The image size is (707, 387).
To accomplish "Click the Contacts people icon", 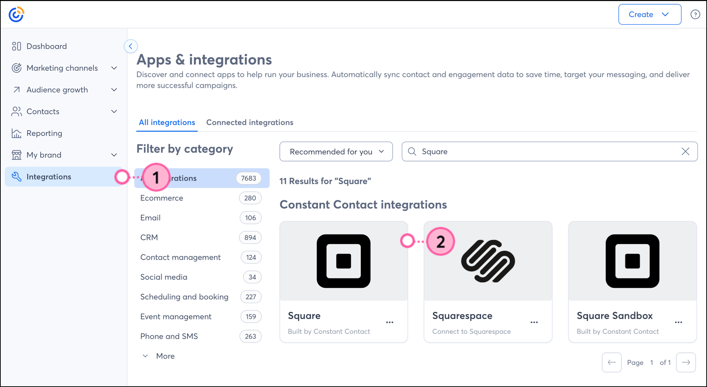I will (x=17, y=111).
